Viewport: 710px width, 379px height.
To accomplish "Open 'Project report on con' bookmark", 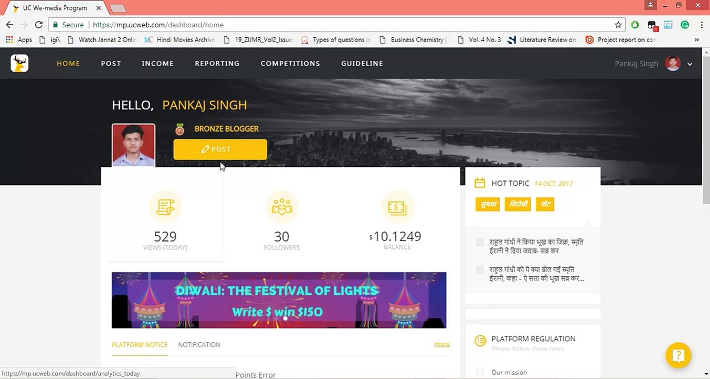I will coord(621,39).
